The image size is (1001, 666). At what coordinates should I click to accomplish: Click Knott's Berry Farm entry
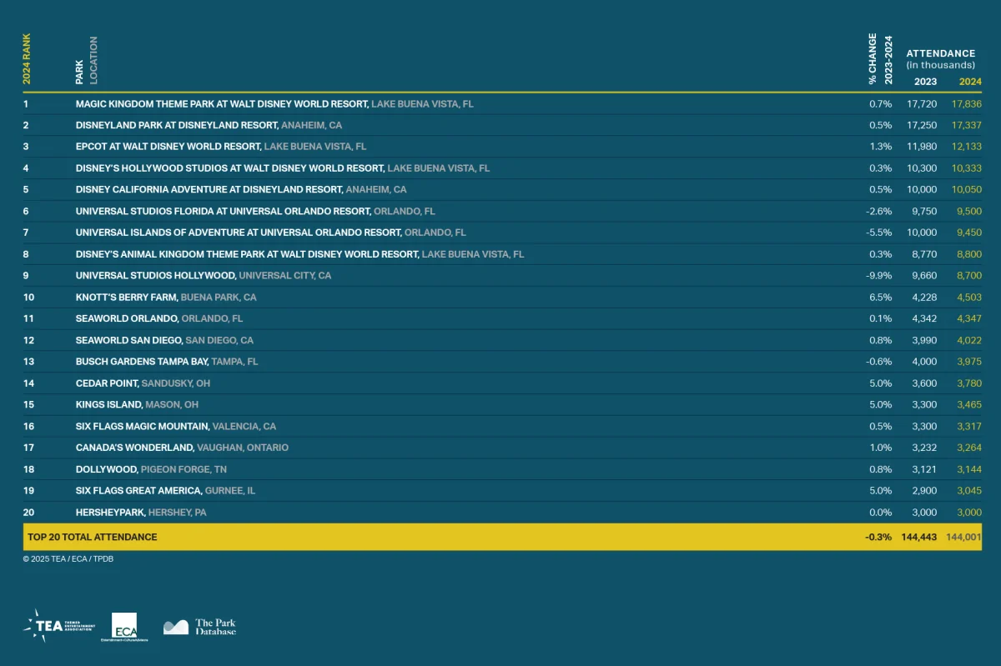pos(127,298)
